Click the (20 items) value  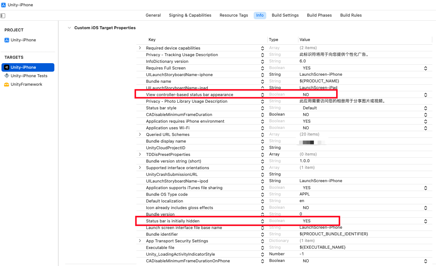309,134
